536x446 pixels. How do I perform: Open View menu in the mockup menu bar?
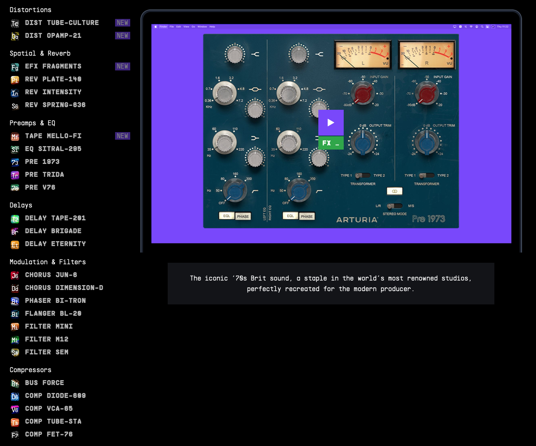point(186,27)
